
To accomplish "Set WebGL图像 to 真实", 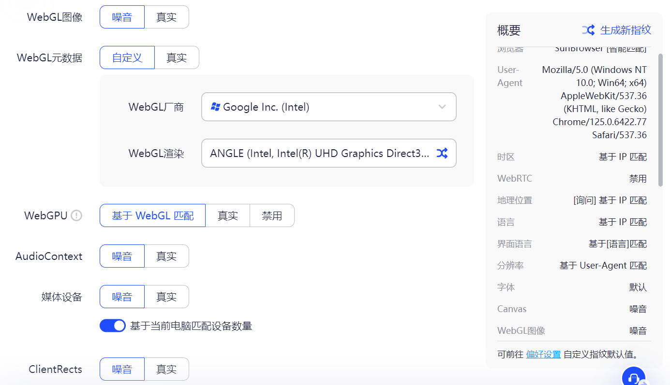I will 166,17.
